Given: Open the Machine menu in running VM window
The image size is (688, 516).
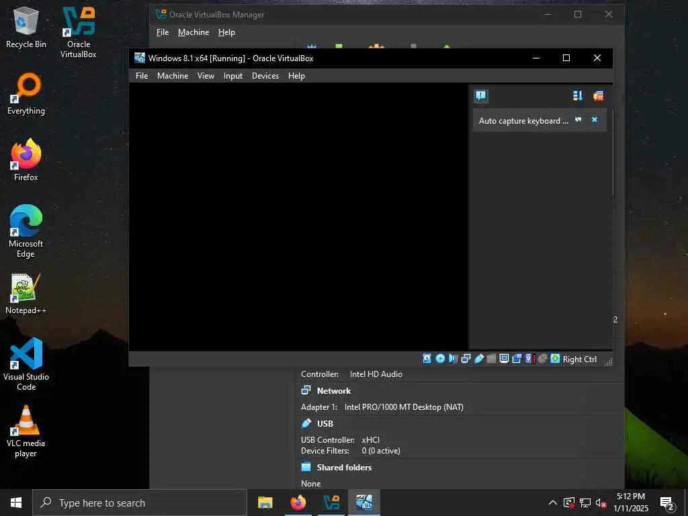Looking at the screenshot, I should click(x=173, y=76).
